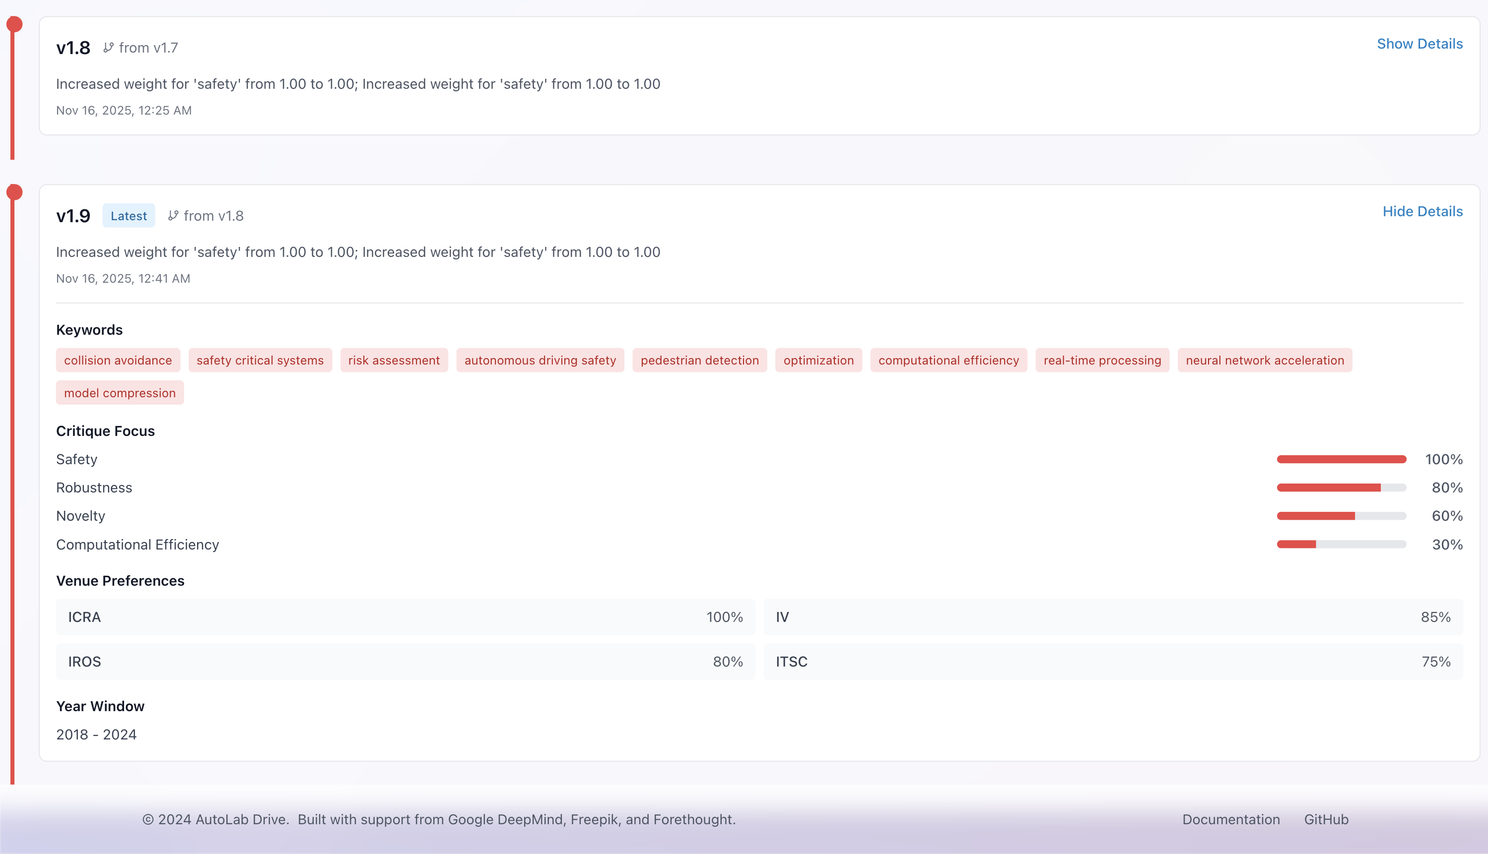Viewport: 1488px width, 854px height.
Task: Select the 'safety critical systems' keyword tag
Action: pos(260,360)
